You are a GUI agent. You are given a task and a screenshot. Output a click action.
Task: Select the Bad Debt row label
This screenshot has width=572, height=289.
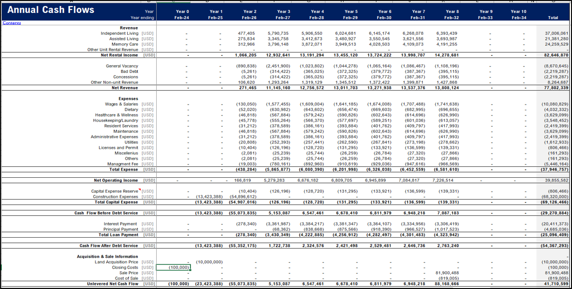point(130,71)
